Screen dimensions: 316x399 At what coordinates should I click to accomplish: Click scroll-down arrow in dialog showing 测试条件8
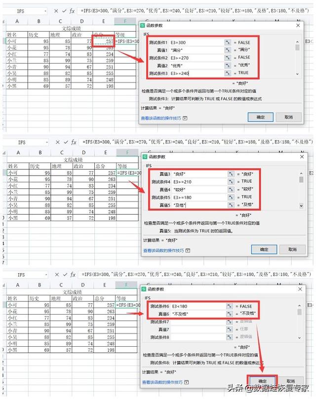click(x=299, y=338)
